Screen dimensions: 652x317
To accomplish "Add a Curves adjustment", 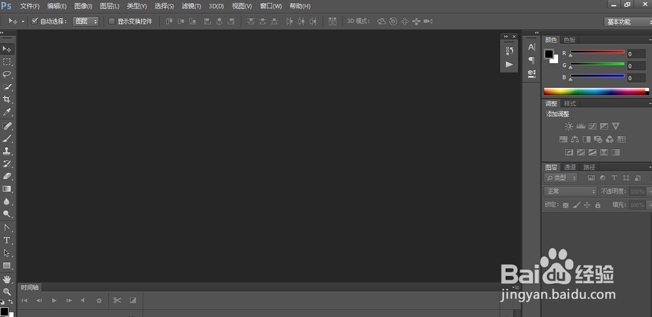I will tap(593, 126).
